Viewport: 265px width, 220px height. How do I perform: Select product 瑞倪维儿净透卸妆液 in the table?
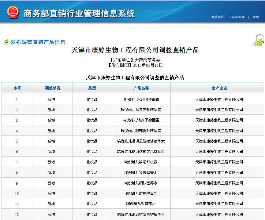click(141, 162)
